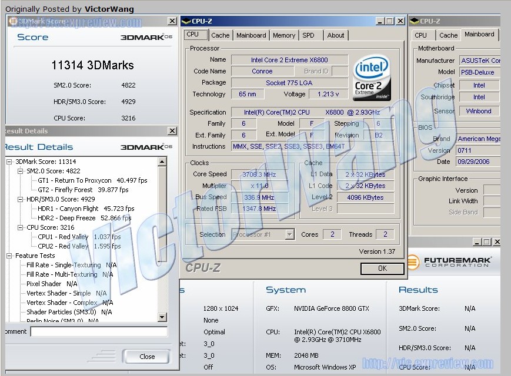The height and width of the screenshot is (376, 511).
Task: Select Shader Particles (SM3.0) row
Action: point(69,313)
